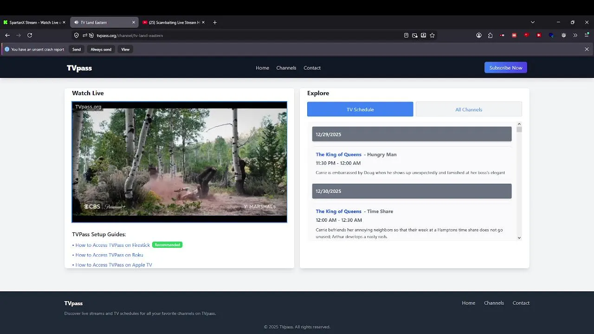Click the live video player

click(180, 162)
